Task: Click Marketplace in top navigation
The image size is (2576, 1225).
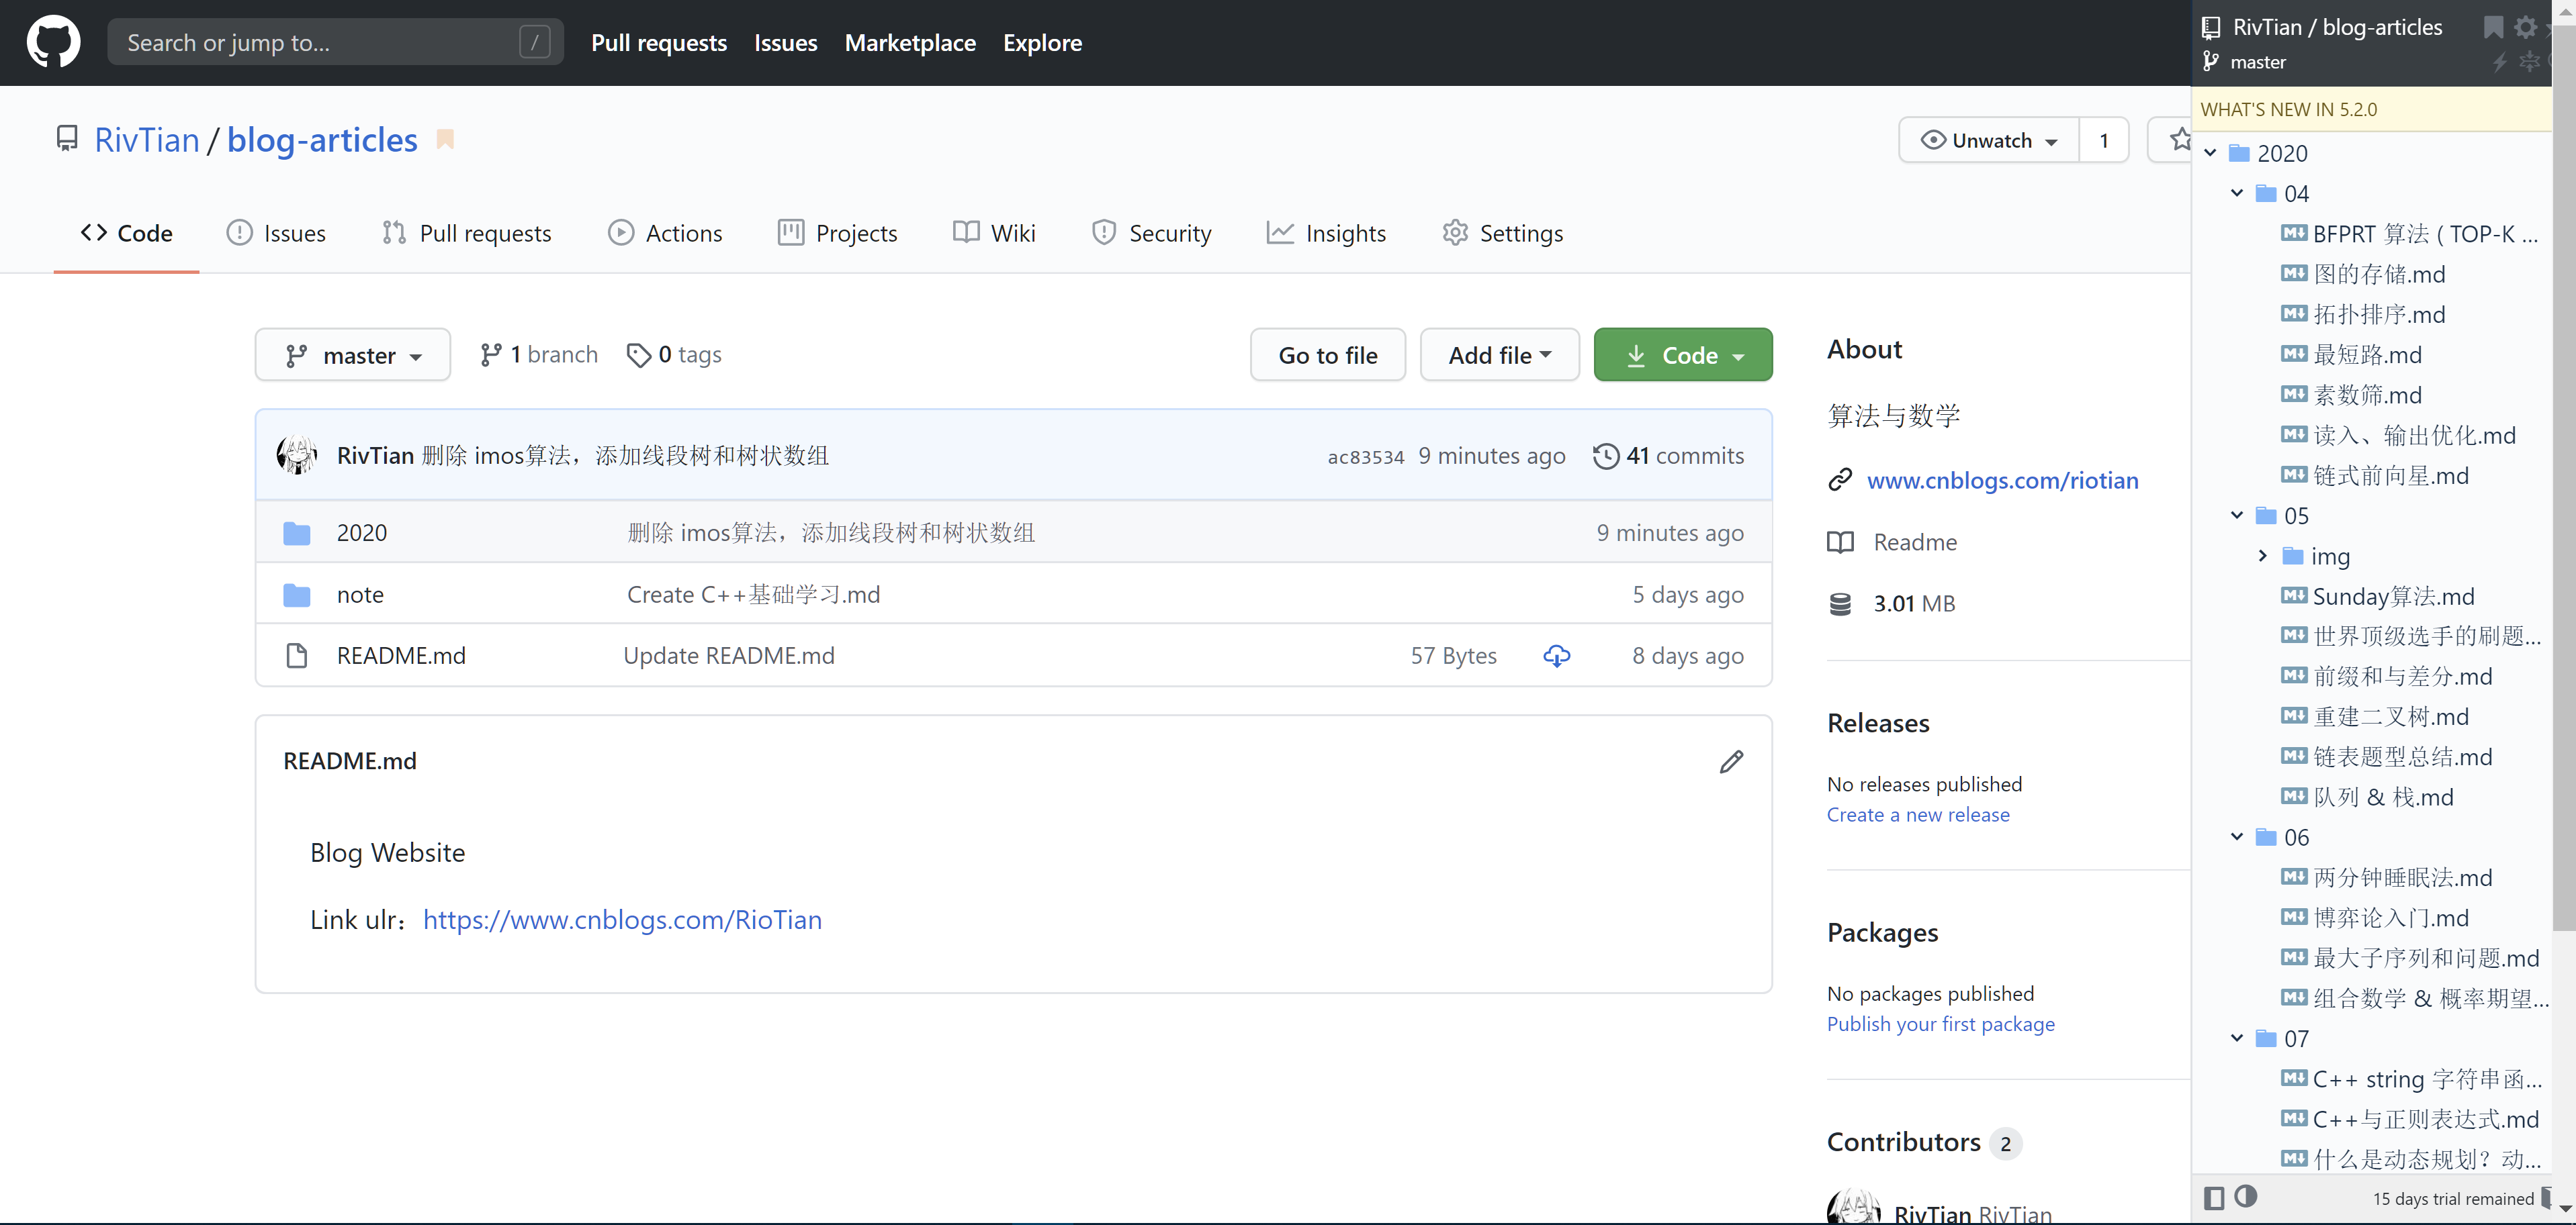Action: 910,43
